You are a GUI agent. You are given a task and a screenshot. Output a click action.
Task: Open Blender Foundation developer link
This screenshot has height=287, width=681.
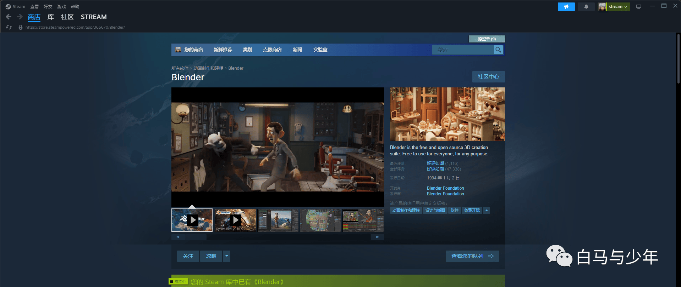[x=445, y=188]
